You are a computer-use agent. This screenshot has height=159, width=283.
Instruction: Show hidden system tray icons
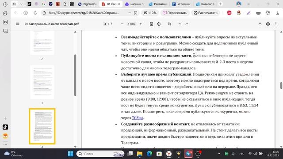click(219, 154)
